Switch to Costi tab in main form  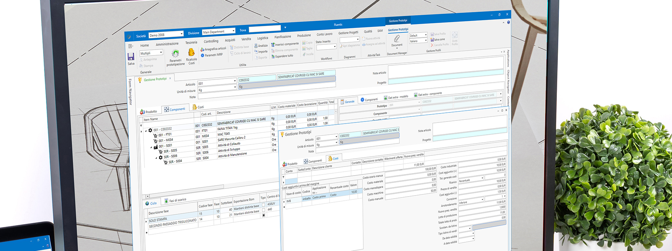198,107
